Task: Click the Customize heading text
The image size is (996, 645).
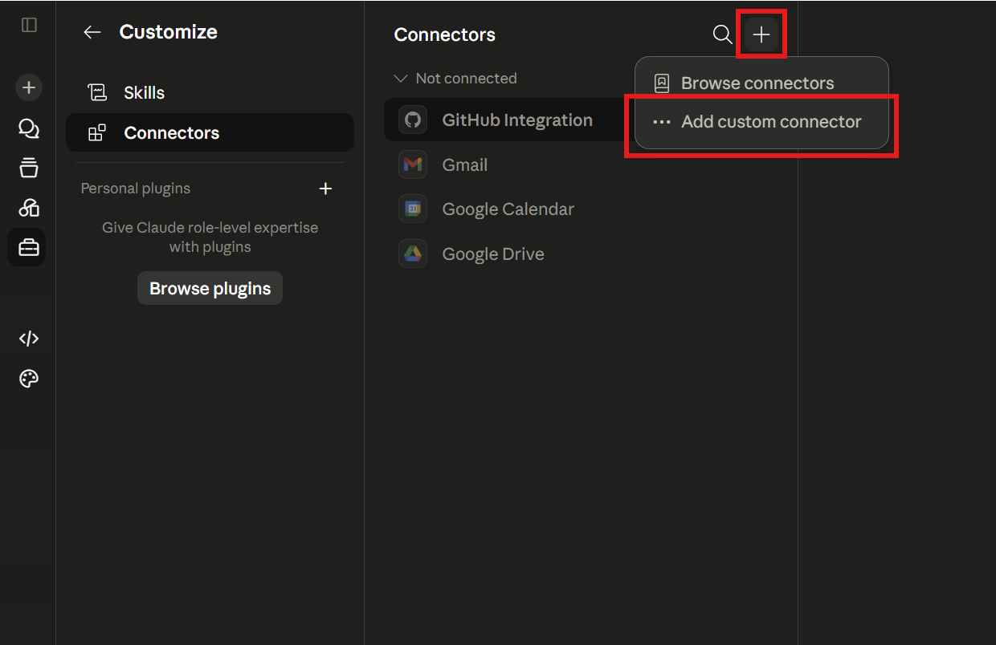Action: point(169,32)
